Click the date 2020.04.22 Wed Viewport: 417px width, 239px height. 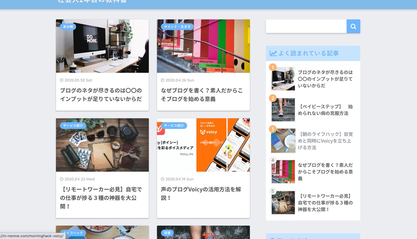click(77, 179)
